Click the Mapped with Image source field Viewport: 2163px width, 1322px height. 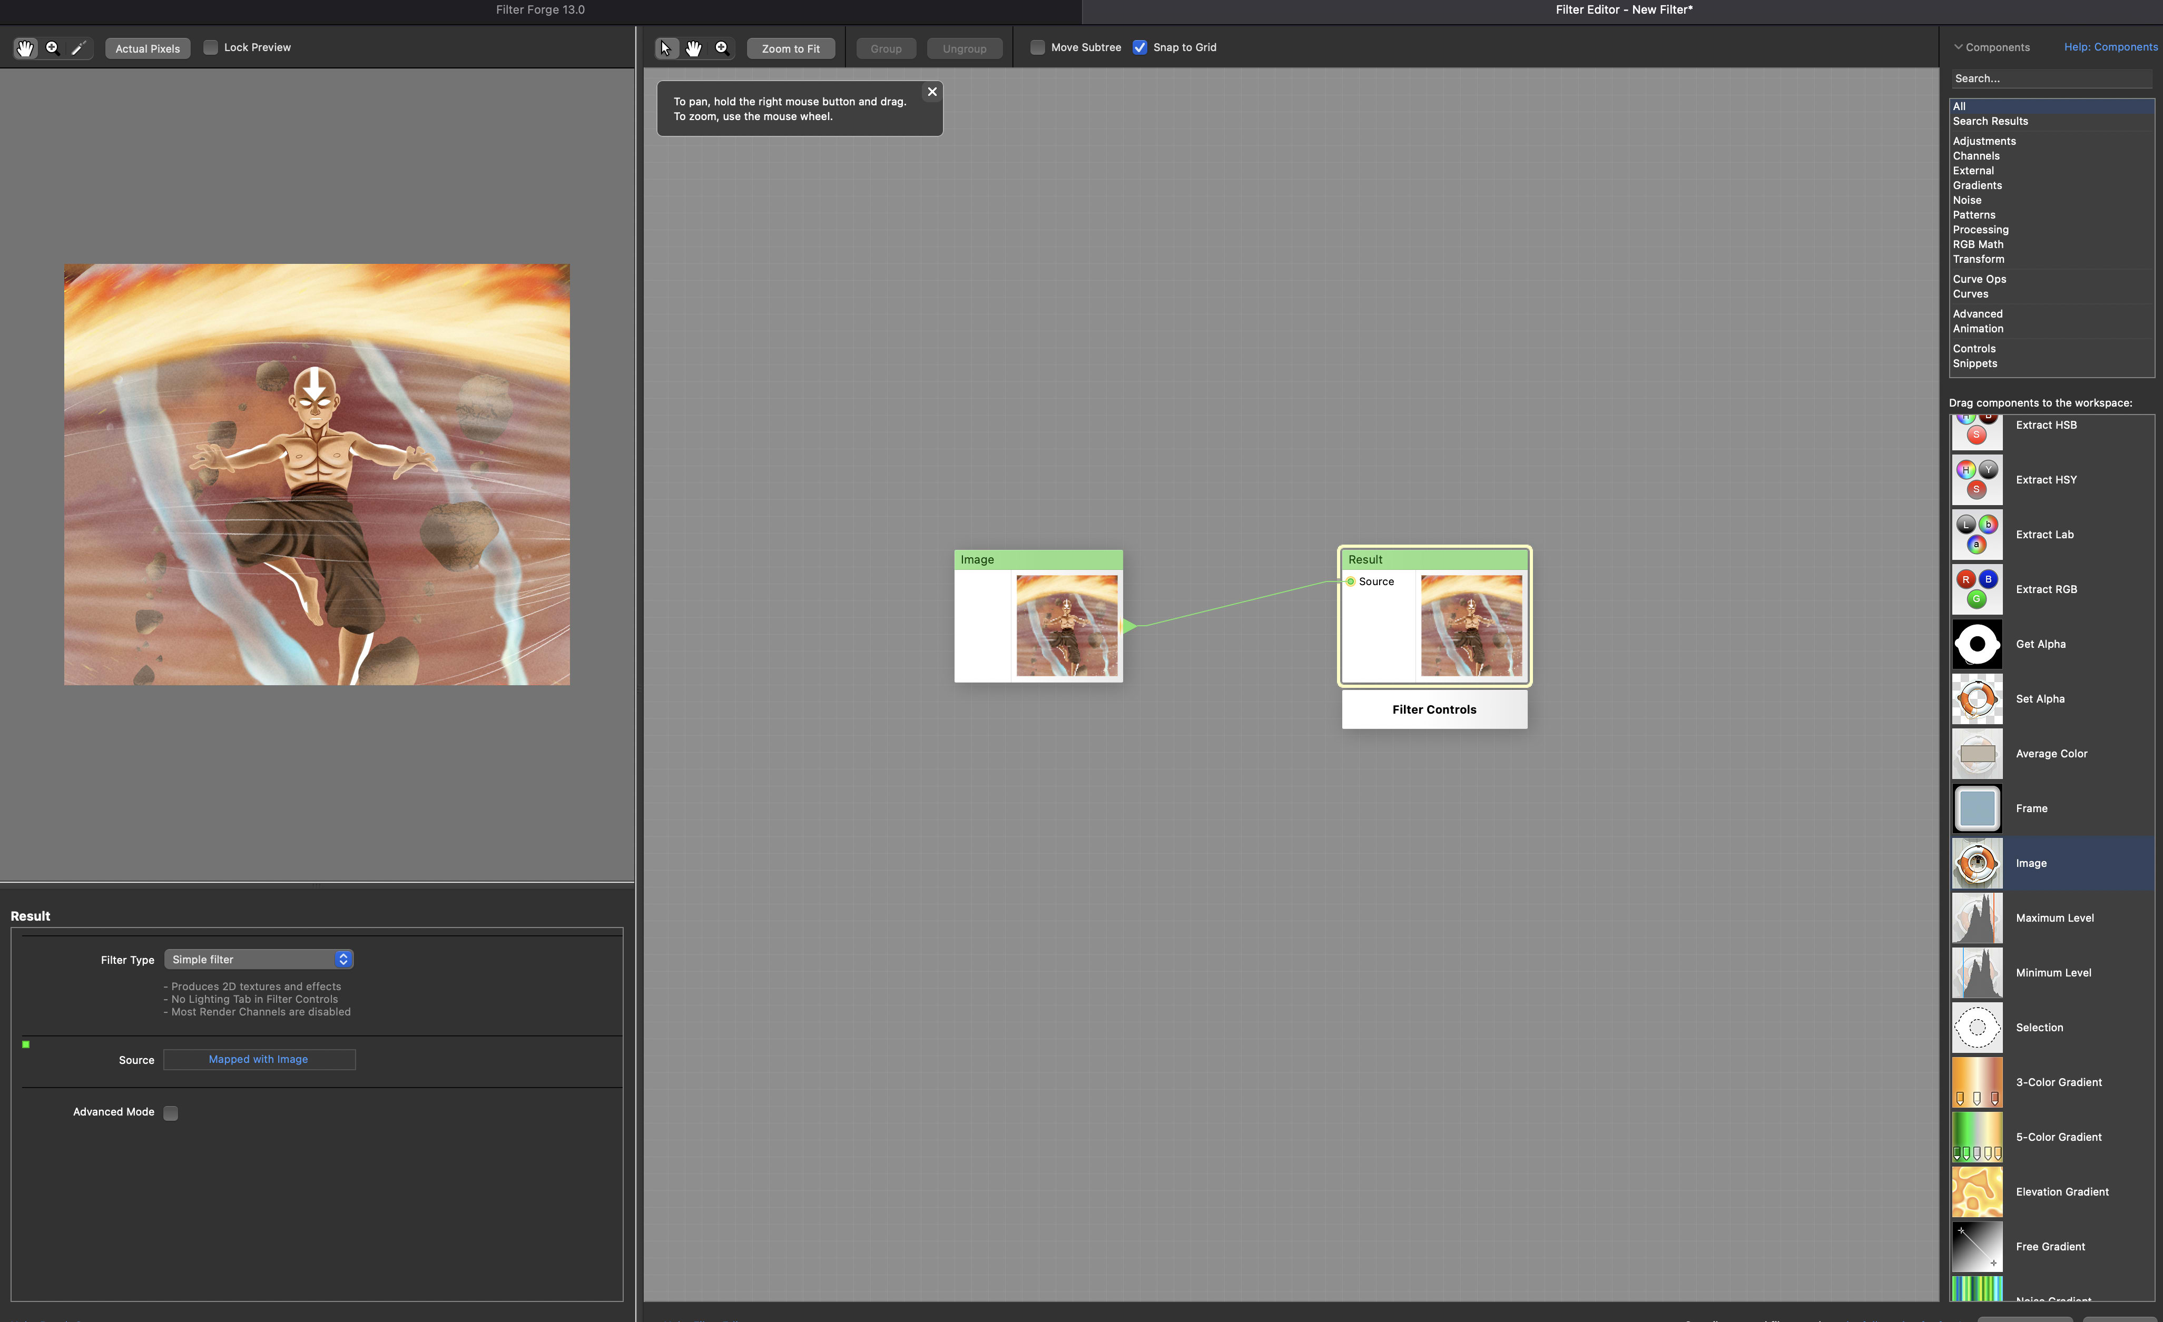[x=259, y=1060]
